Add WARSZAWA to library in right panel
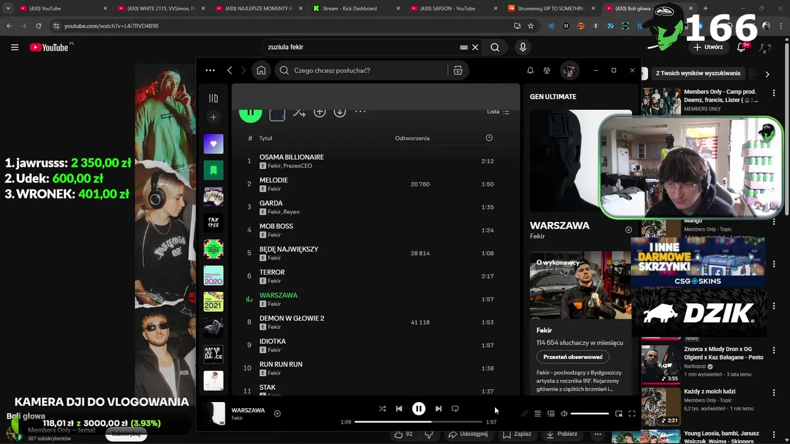790x444 pixels. (x=628, y=230)
